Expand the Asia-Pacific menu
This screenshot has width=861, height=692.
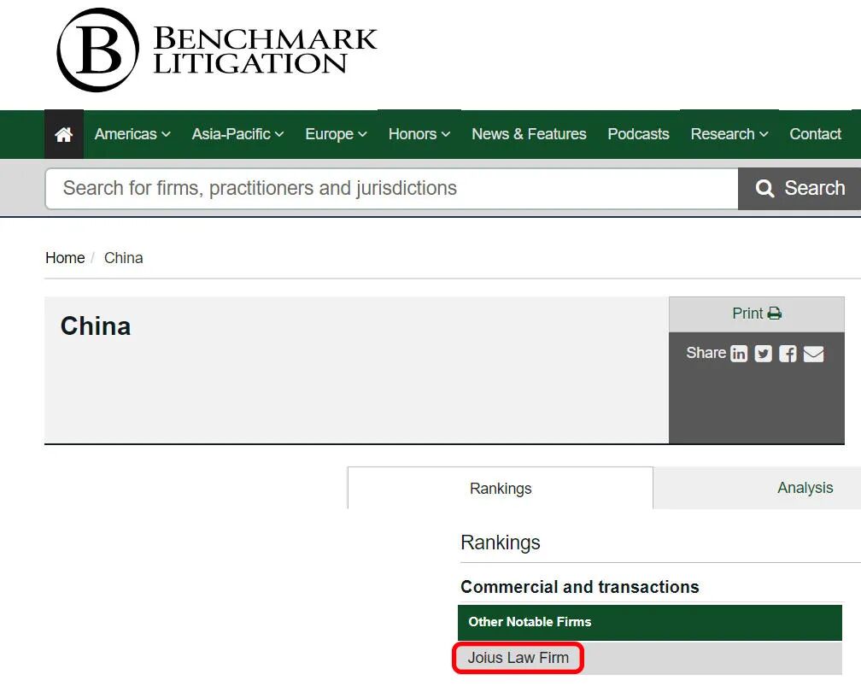[237, 134]
